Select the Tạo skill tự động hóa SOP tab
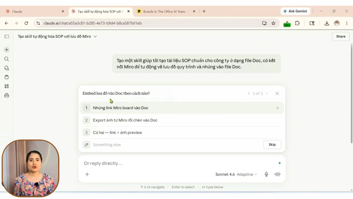This screenshot has width=353, height=199. click(100, 11)
